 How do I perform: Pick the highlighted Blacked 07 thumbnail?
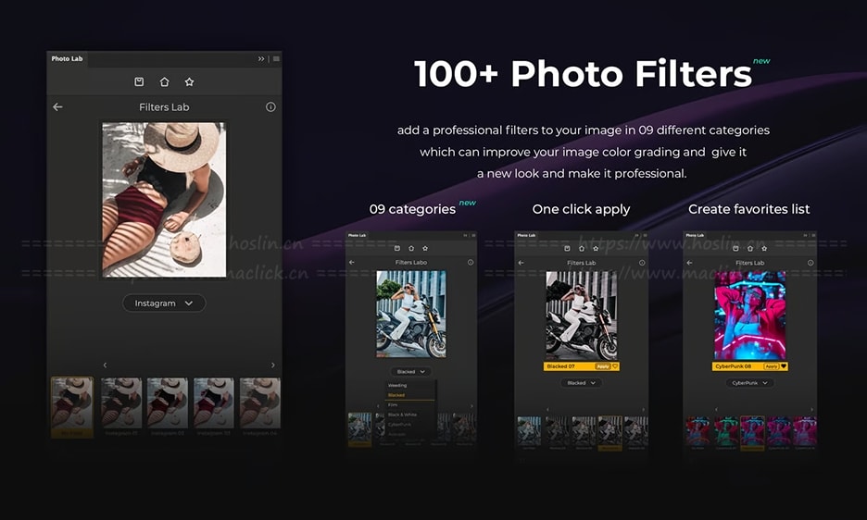point(609,433)
